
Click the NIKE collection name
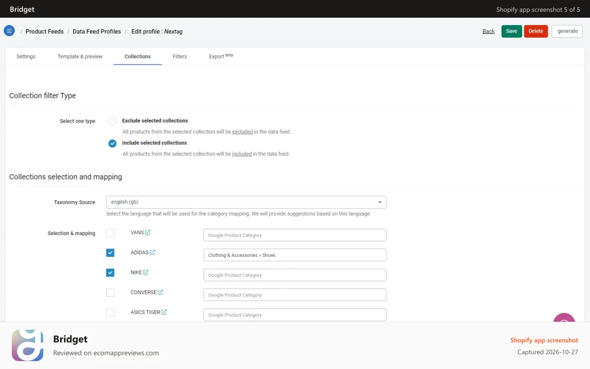point(136,273)
